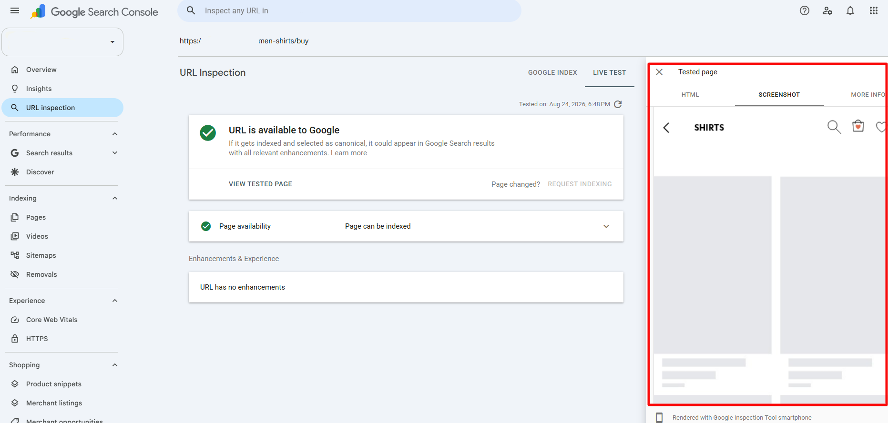Click the search icon in the URL inspect bar
The height and width of the screenshot is (423, 888).
191,10
